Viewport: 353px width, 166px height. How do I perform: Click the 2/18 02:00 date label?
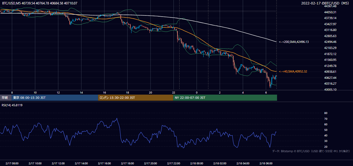coord(220,163)
